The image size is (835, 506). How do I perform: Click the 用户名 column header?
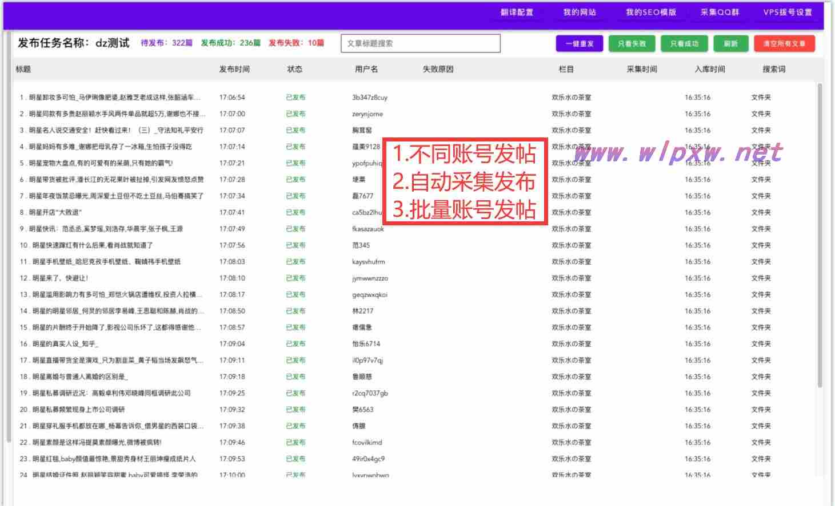click(x=366, y=69)
